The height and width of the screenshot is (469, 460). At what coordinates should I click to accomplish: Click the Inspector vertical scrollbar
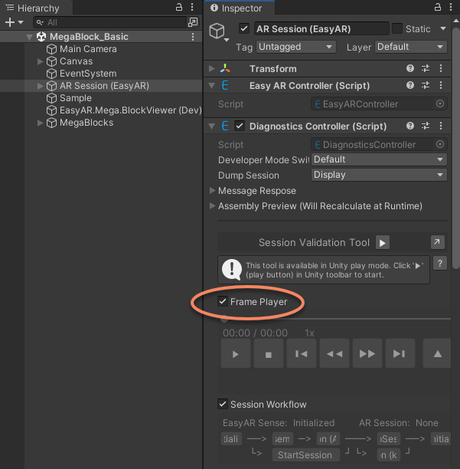(456, 148)
